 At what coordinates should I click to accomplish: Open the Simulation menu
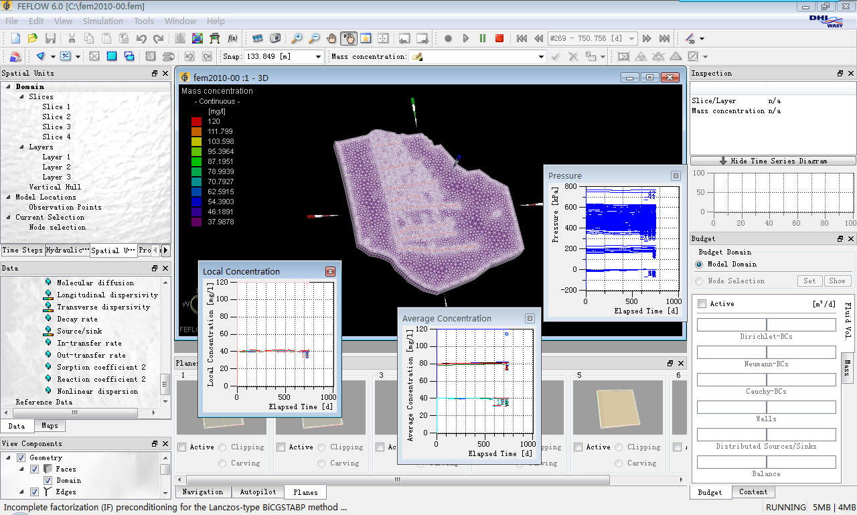tap(103, 21)
